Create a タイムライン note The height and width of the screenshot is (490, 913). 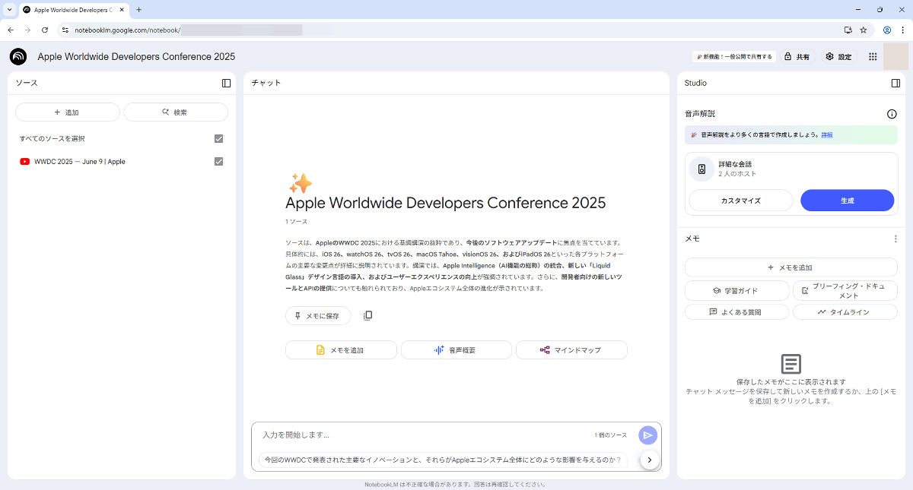845,312
